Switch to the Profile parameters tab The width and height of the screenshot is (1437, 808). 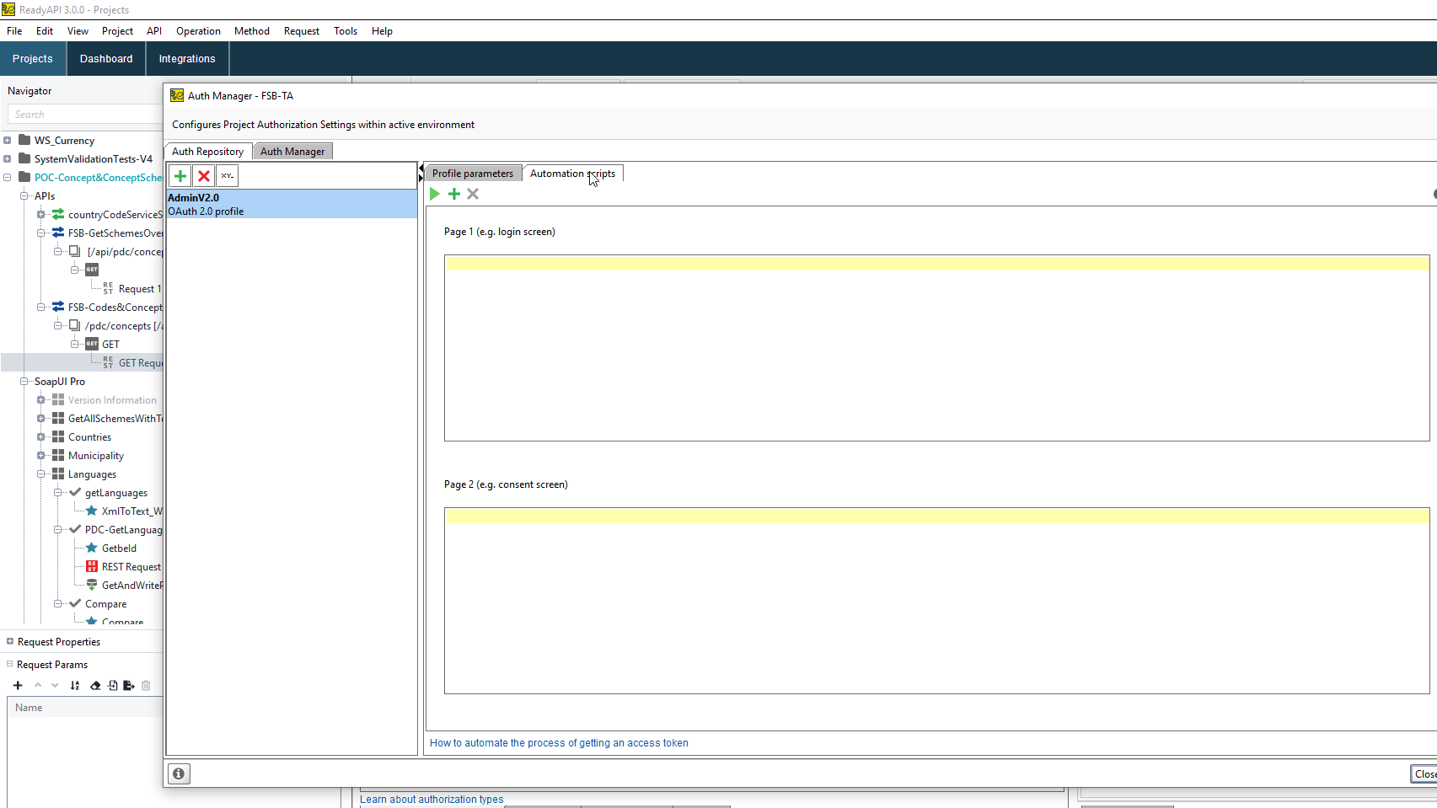[x=472, y=174]
